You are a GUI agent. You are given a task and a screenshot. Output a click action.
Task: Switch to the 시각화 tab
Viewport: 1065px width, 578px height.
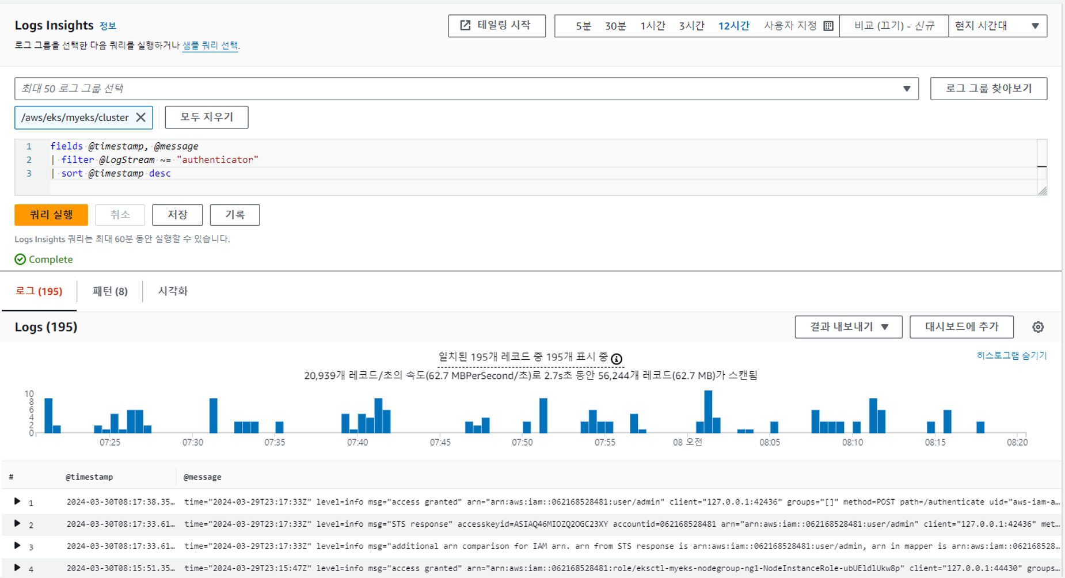173,291
